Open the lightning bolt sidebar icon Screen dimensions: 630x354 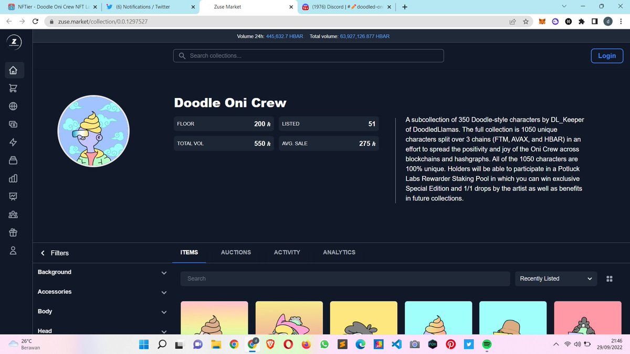coord(13,142)
